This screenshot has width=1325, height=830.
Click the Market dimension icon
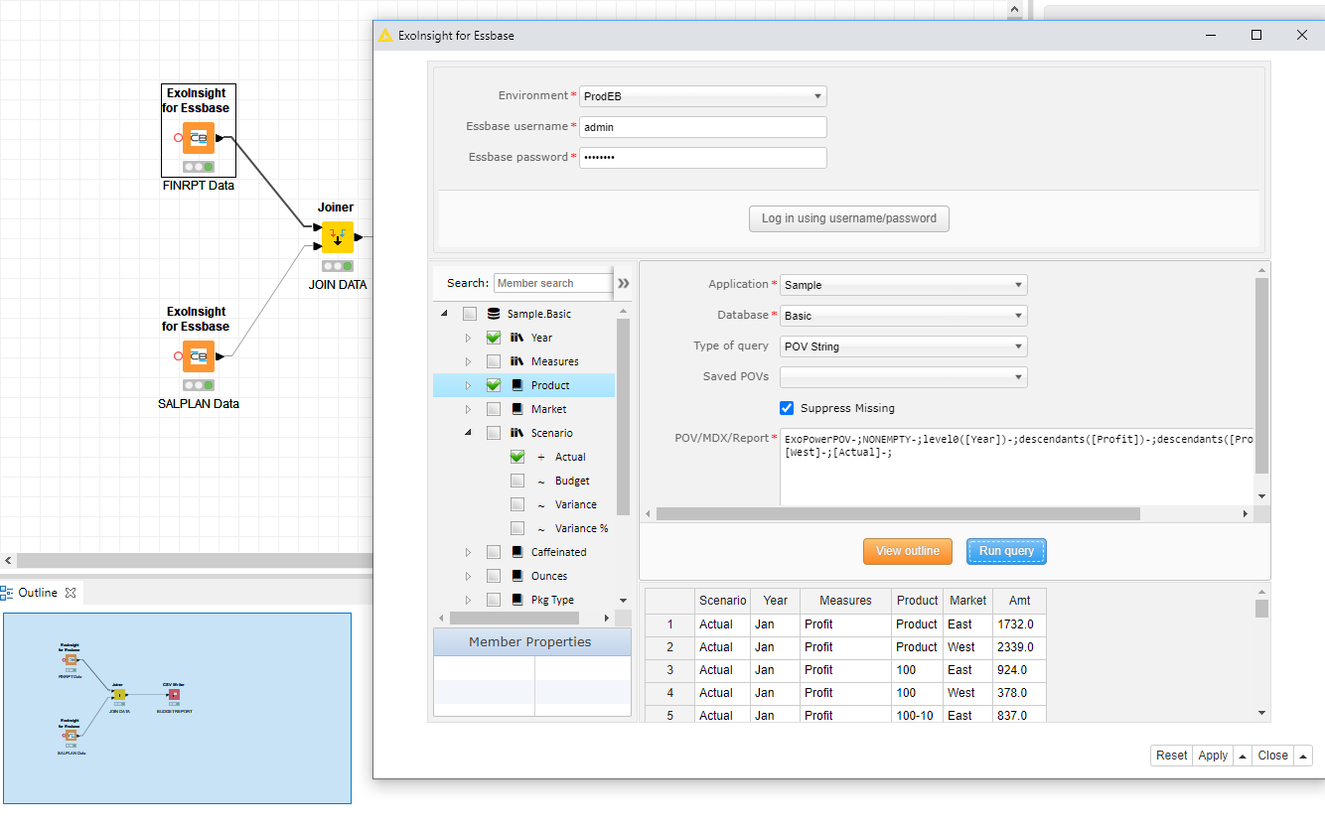click(516, 409)
